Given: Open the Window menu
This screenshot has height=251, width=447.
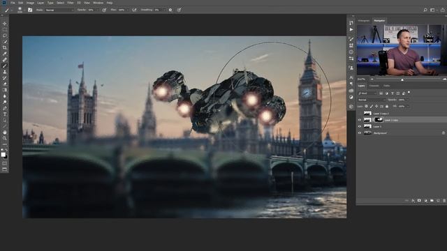Looking at the screenshot, I should click(98, 3).
